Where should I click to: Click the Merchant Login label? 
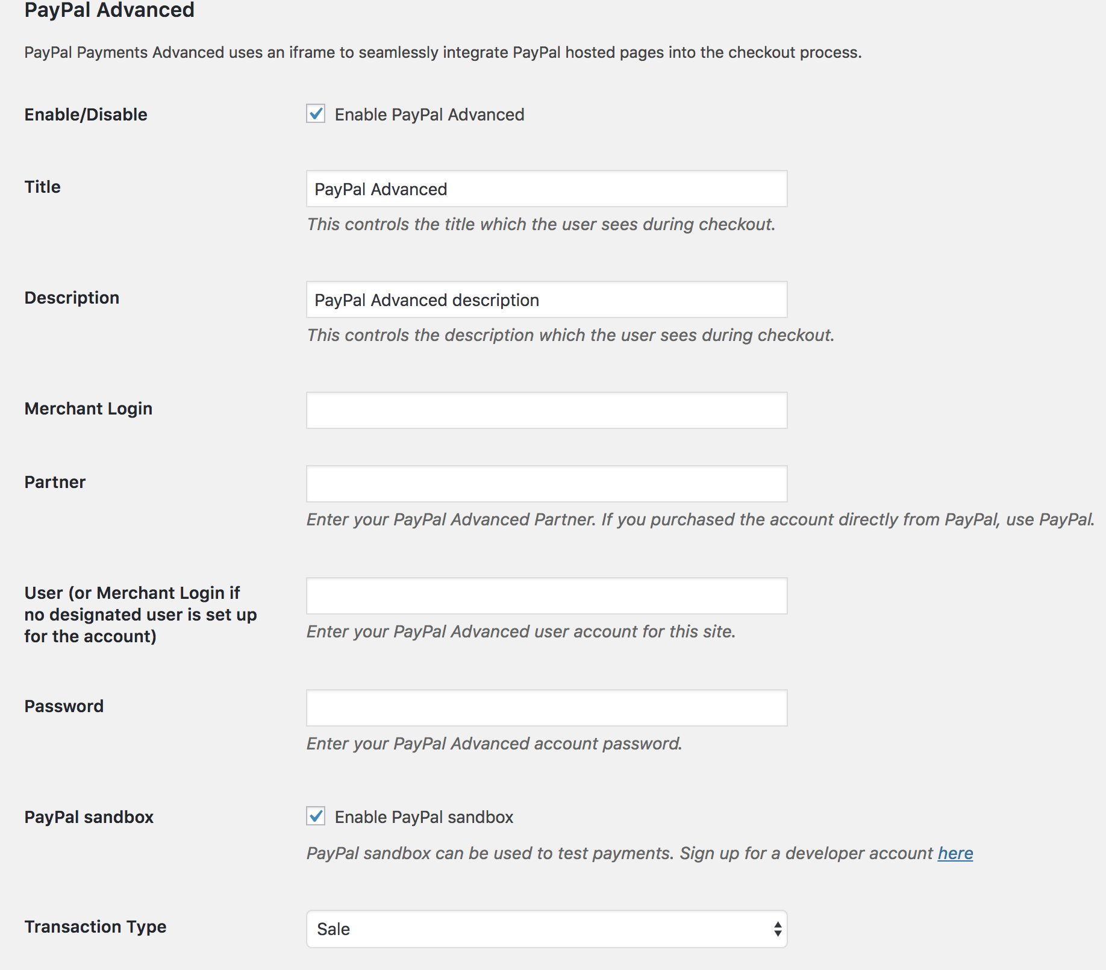pos(88,408)
